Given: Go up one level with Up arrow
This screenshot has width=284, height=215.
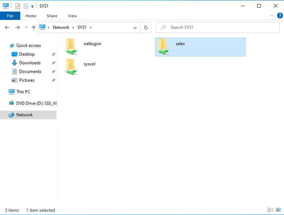Looking at the screenshot, I should point(33,27).
